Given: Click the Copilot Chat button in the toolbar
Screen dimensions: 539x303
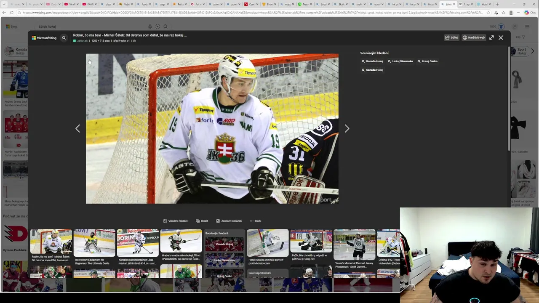Looking at the screenshot, I should pos(529,13).
